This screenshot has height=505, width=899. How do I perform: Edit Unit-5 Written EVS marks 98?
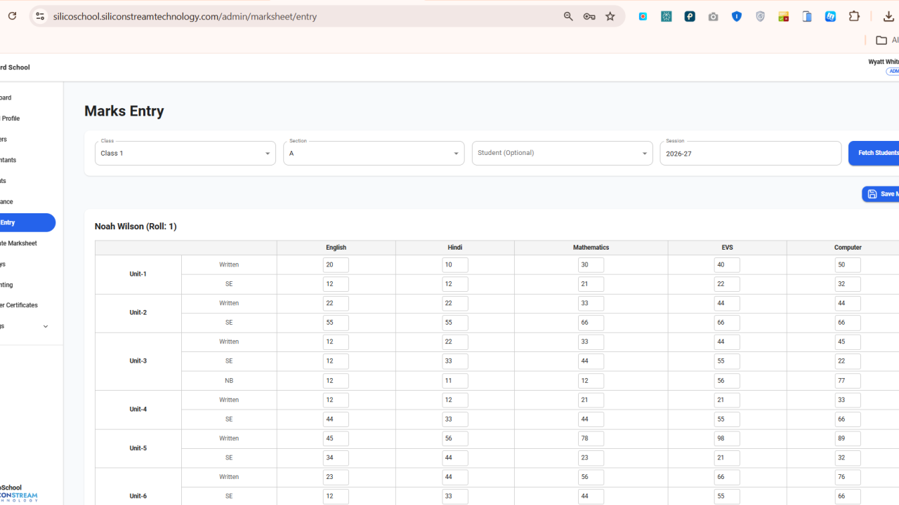pyautogui.click(x=727, y=438)
